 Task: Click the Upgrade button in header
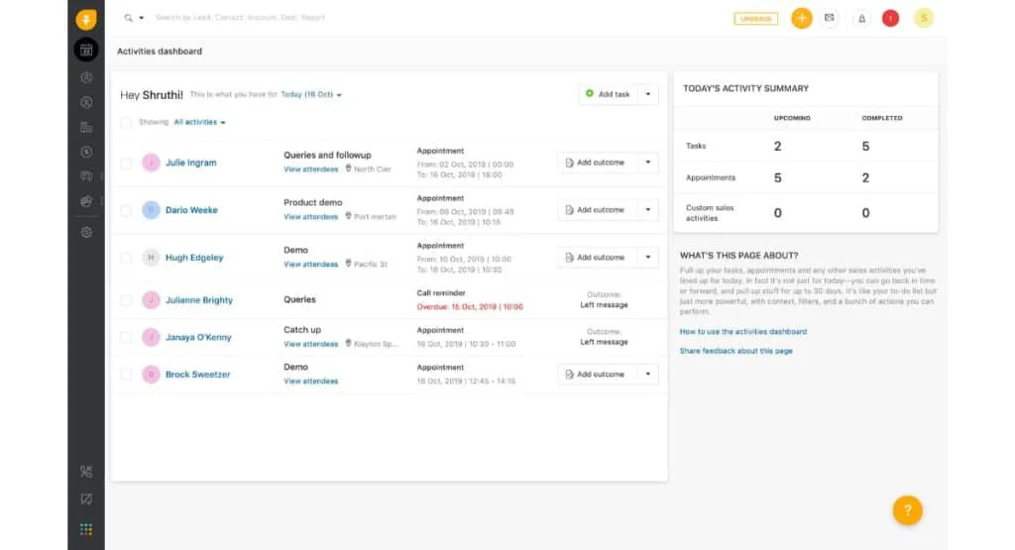pos(755,19)
